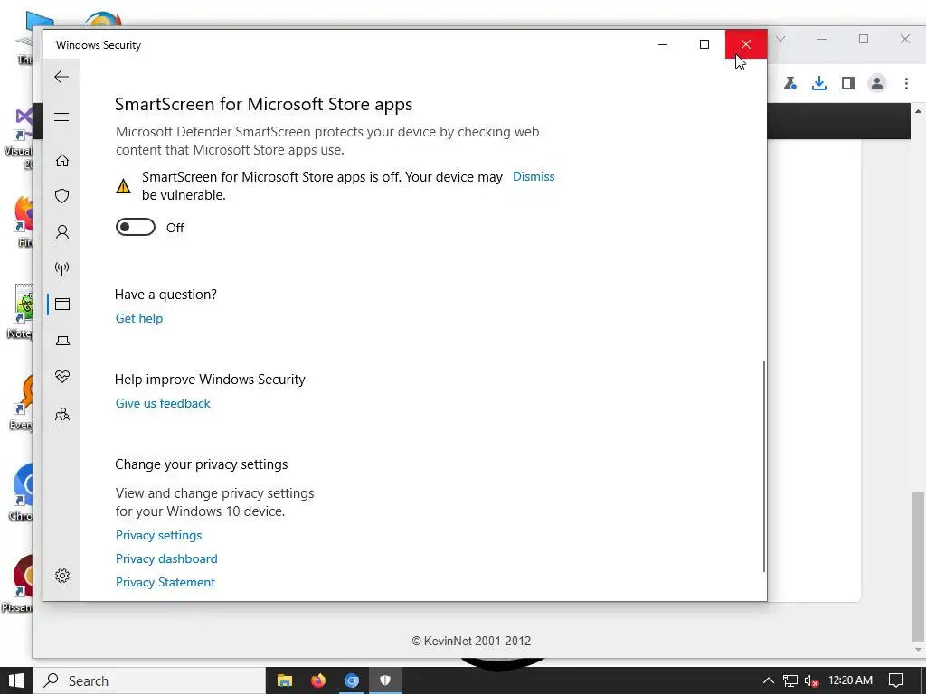Open Device security laptop icon

point(62,341)
